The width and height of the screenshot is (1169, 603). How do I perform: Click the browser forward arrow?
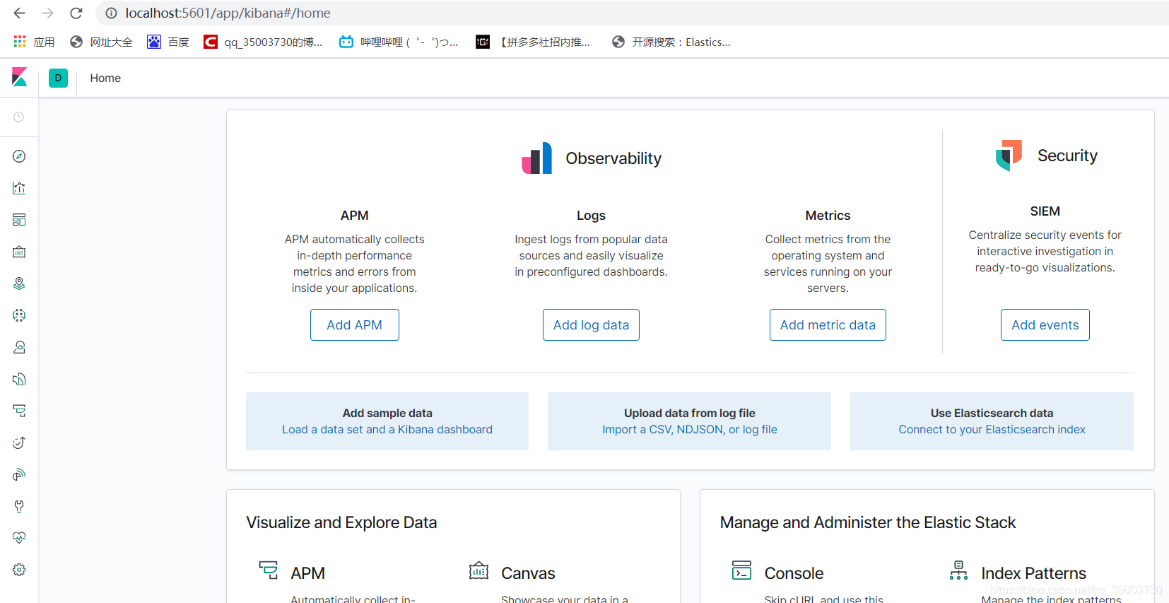[x=47, y=13]
